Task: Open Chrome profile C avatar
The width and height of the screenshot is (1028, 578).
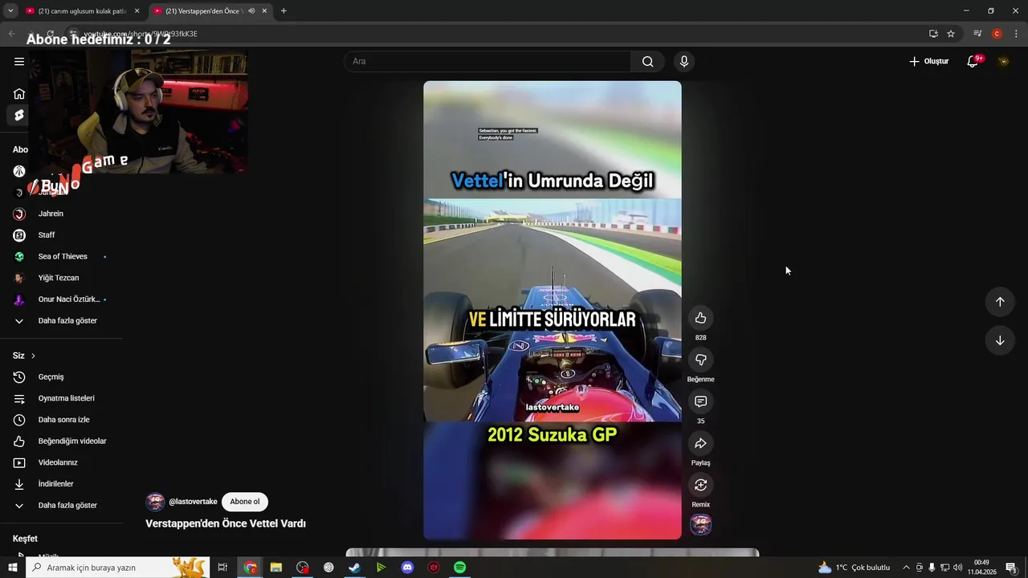Action: point(997,34)
